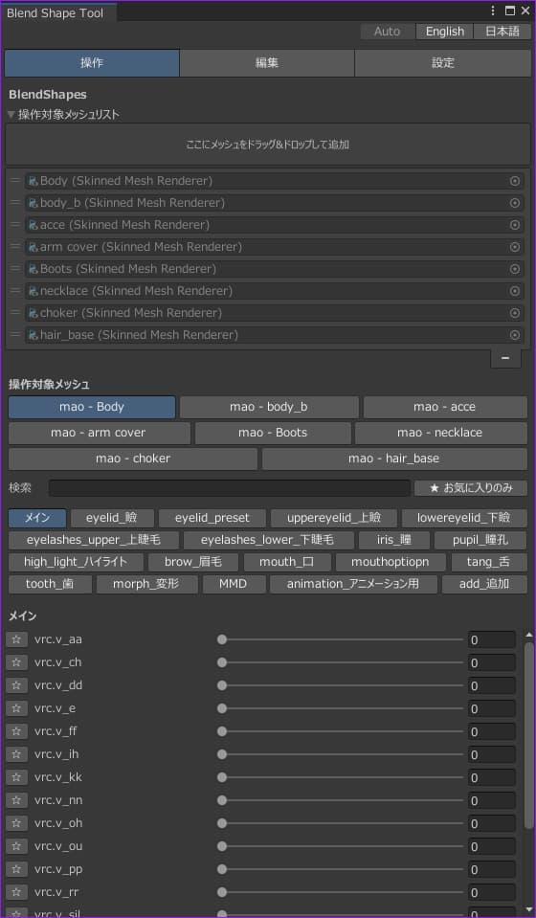The image size is (536, 918).
Task: Toggle favorites only filter button
Action: tap(471, 487)
